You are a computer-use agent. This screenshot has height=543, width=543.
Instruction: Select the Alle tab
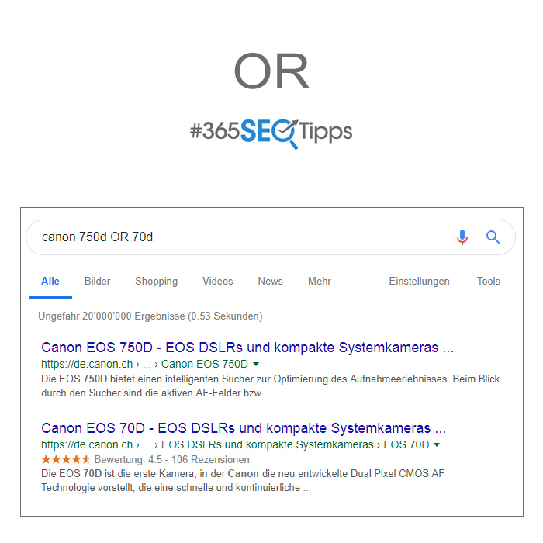click(x=50, y=281)
